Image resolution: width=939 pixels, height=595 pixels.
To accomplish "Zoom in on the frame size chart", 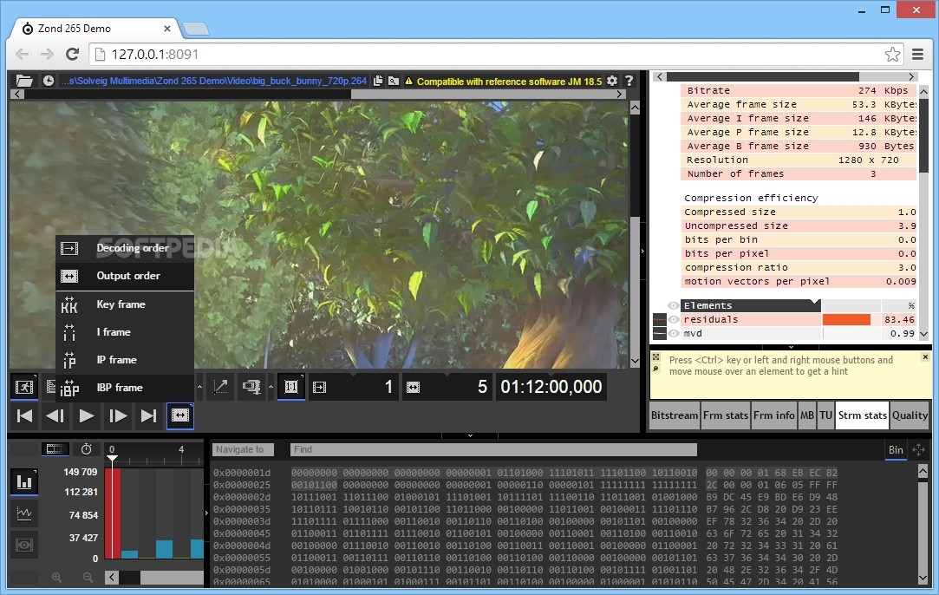I will pos(56,577).
